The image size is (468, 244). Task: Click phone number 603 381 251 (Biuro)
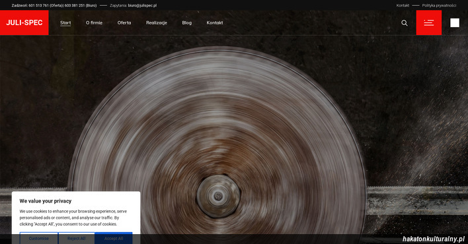(x=80, y=5)
